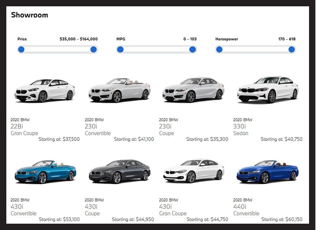316x230 pixels.
Task: Open the gray 430i Coupe image
Action: (119, 172)
